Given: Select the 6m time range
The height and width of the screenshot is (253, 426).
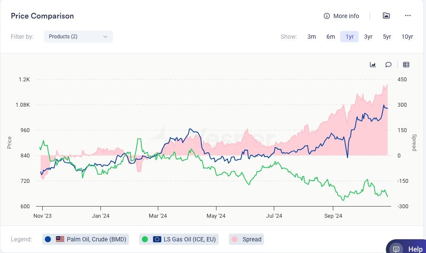Looking at the screenshot, I should pos(330,37).
